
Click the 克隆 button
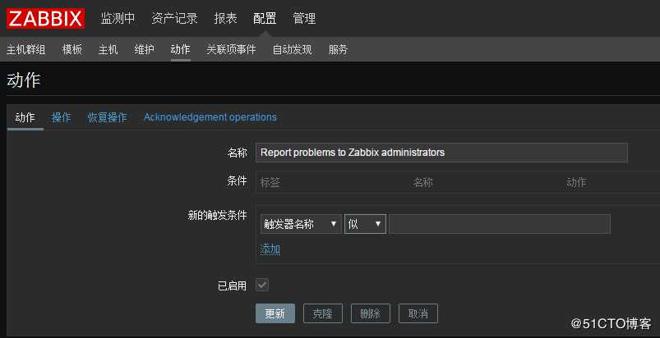(x=323, y=313)
